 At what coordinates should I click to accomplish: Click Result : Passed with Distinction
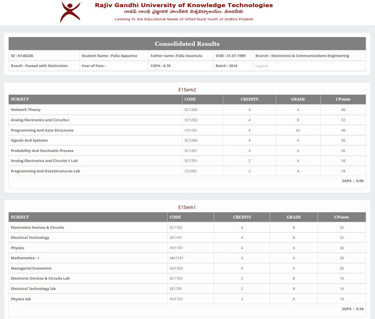44,66
